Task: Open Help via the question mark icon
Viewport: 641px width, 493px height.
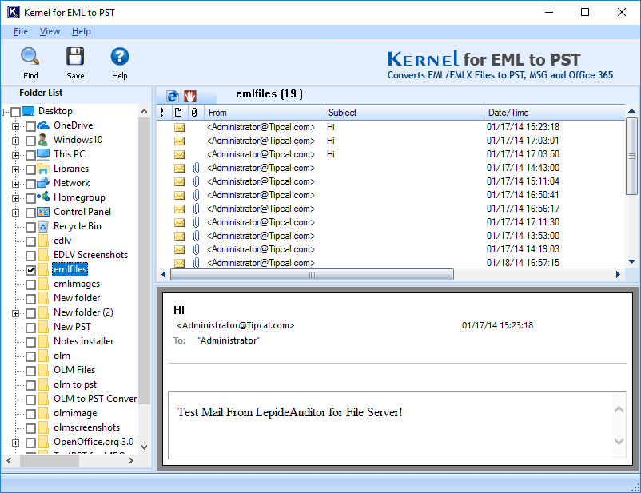Action: tap(120, 57)
